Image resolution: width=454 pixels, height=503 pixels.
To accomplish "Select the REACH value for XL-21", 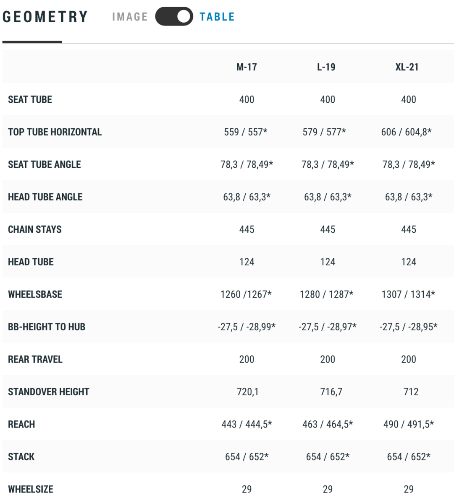I will click(408, 424).
